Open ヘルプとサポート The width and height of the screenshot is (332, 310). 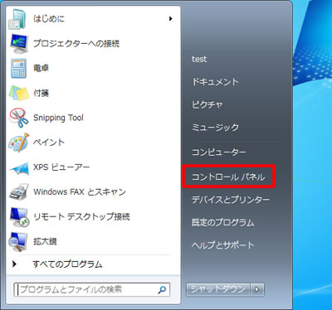point(222,245)
